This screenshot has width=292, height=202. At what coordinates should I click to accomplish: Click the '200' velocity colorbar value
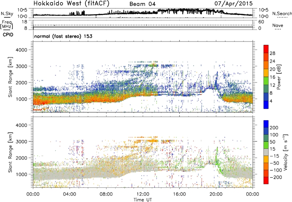[274, 128]
